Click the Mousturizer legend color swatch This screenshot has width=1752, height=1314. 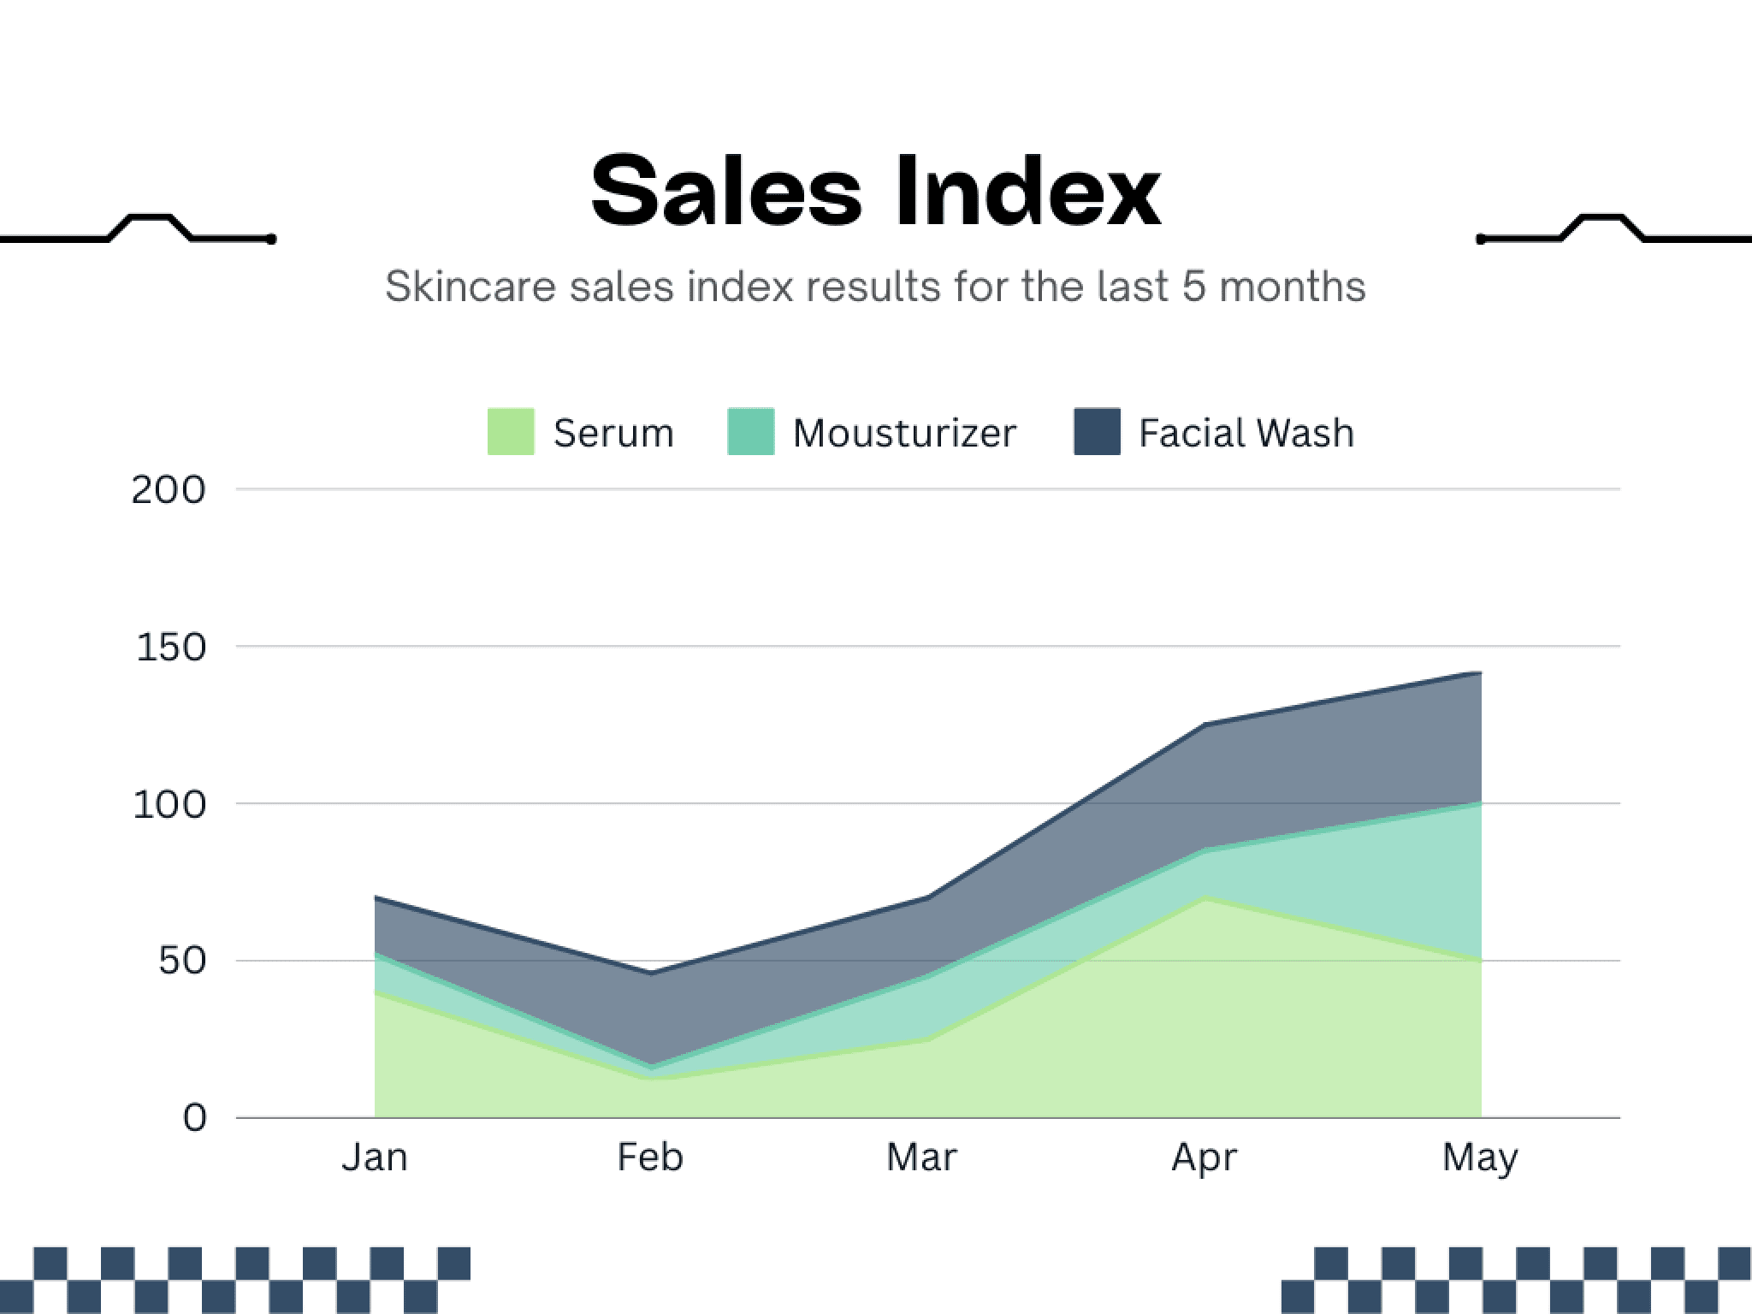tap(750, 432)
